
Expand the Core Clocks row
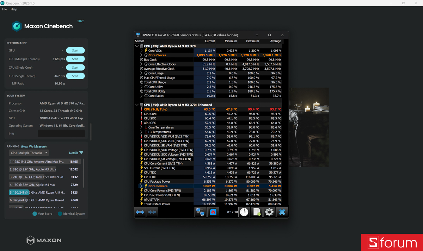(x=142, y=55)
